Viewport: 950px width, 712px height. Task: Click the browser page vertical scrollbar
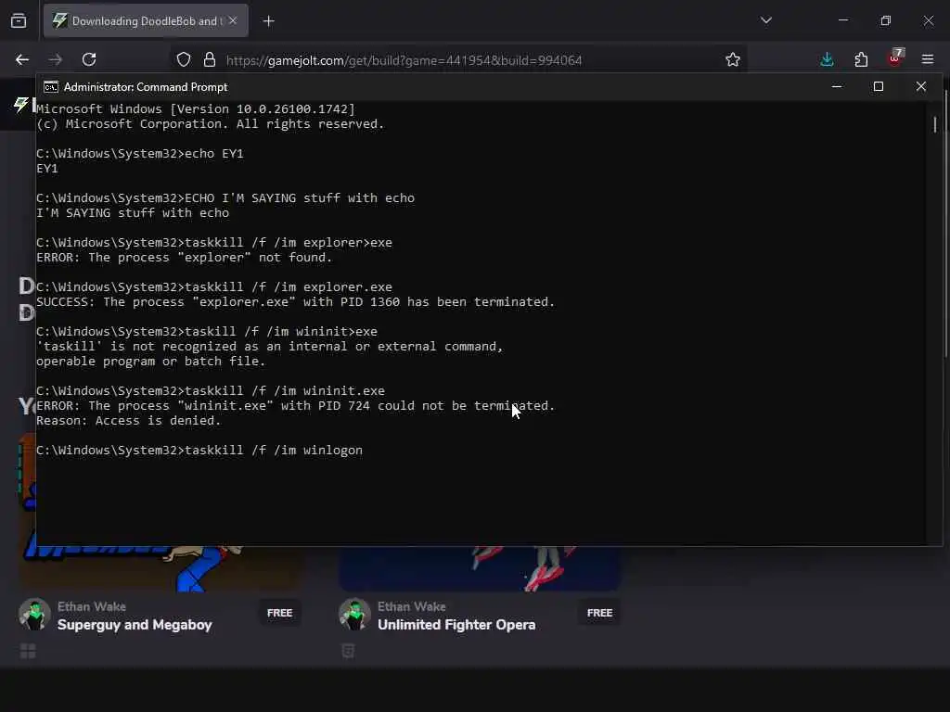(946, 224)
